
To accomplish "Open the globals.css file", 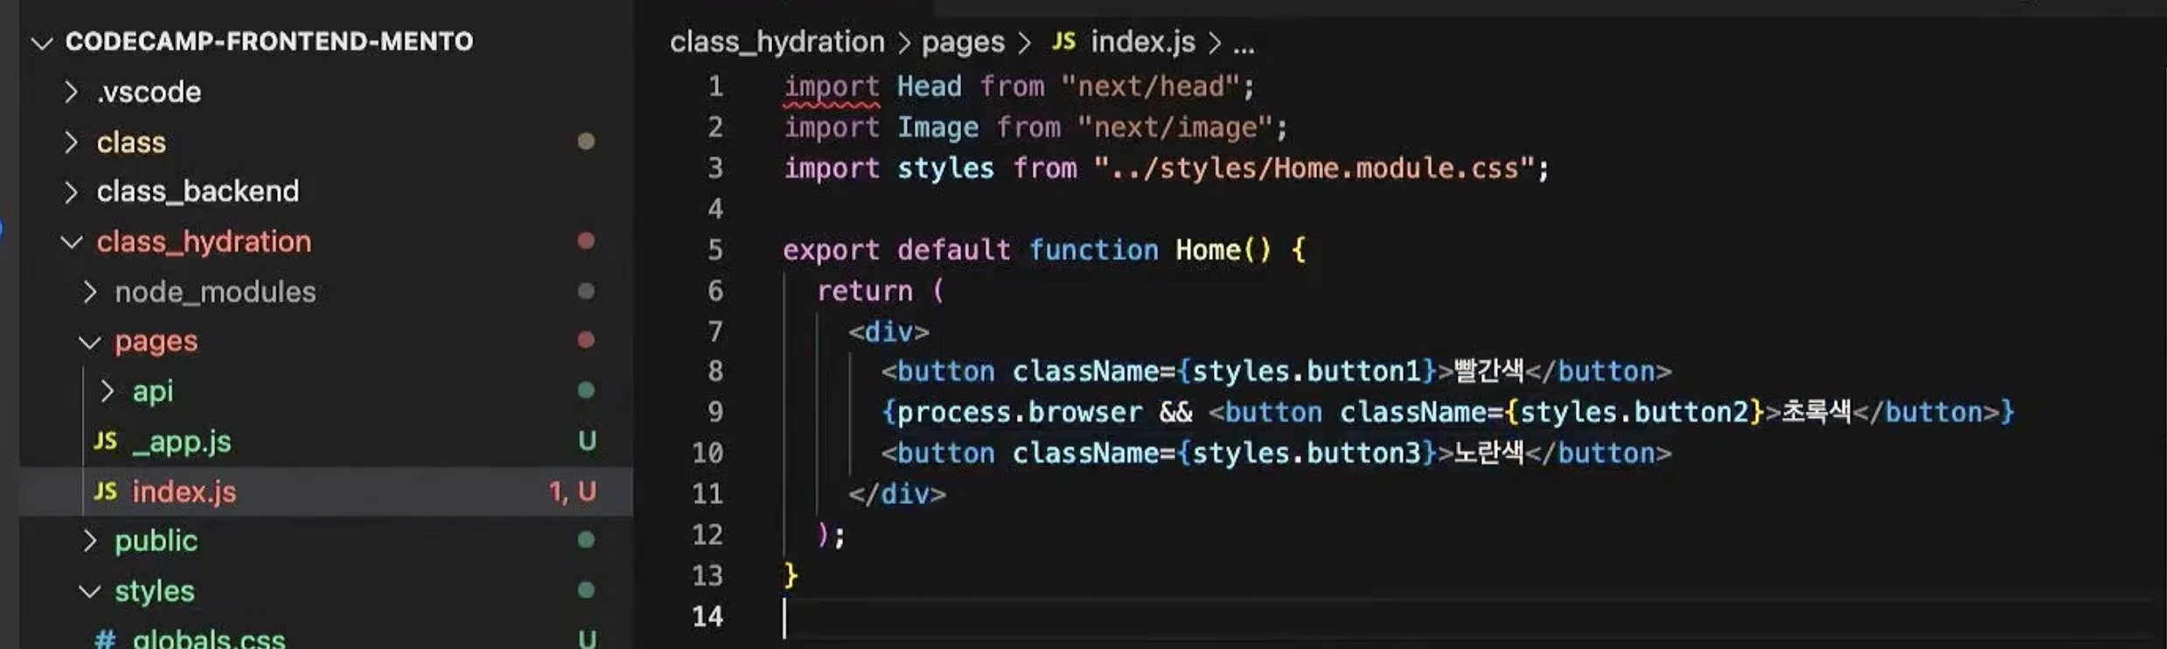I will [209, 639].
